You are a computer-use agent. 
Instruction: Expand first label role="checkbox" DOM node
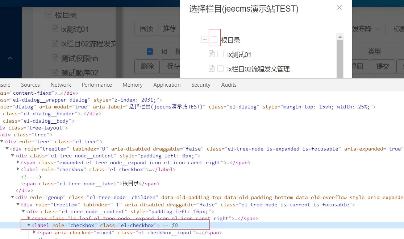pyautogui.click(x=18, y=169)
